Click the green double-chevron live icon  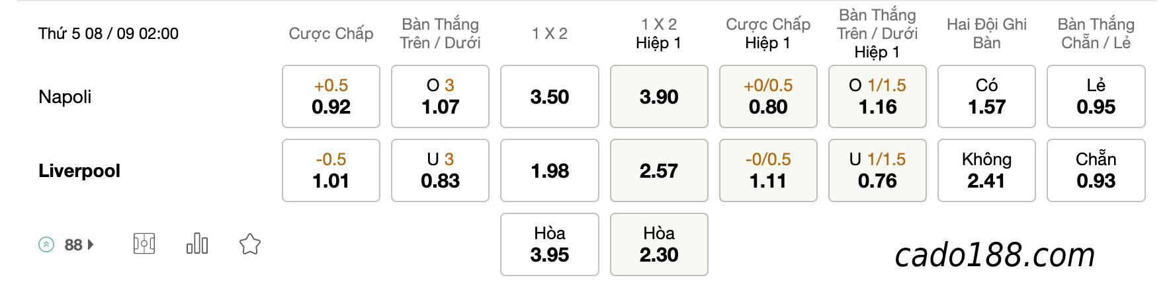point(46,244)
